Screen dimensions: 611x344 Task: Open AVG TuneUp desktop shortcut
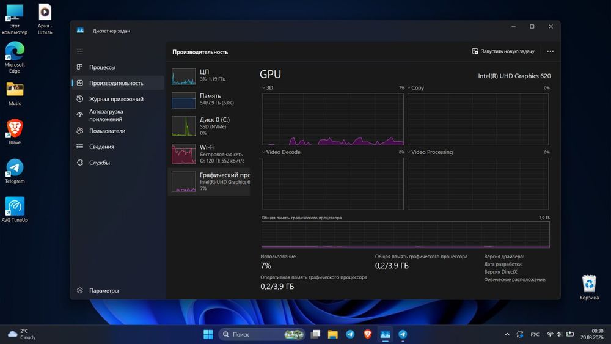15,210
